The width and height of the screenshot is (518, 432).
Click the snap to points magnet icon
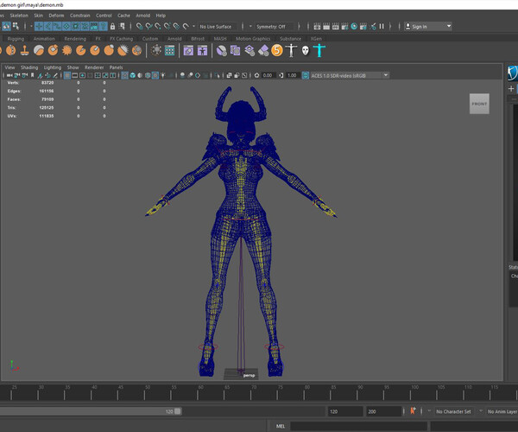click(x=158, y=27)
